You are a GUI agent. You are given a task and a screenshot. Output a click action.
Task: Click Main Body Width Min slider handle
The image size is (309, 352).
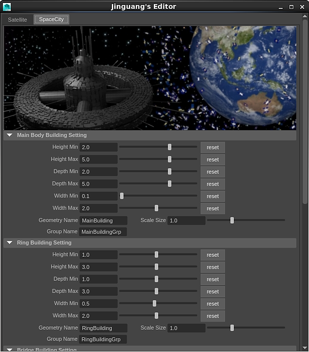[122, 196]
